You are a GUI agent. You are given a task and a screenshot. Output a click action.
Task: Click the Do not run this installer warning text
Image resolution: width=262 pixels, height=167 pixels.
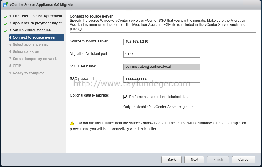[158, 126]
